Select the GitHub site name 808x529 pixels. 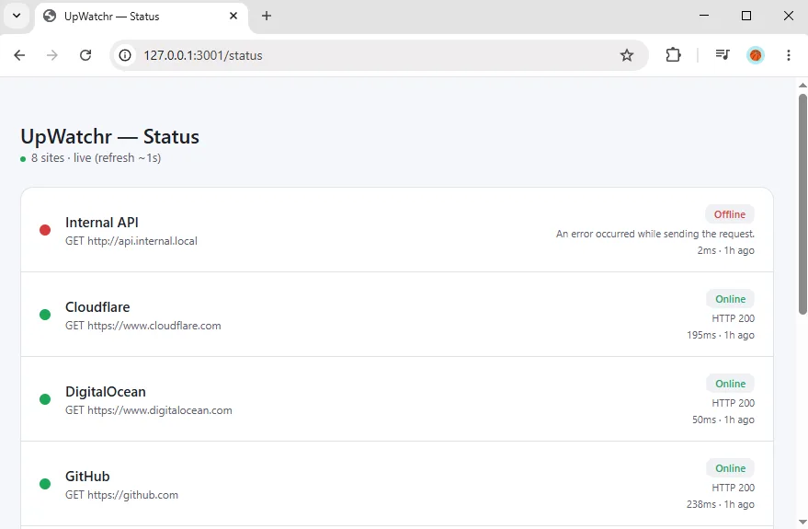[87, 476]
